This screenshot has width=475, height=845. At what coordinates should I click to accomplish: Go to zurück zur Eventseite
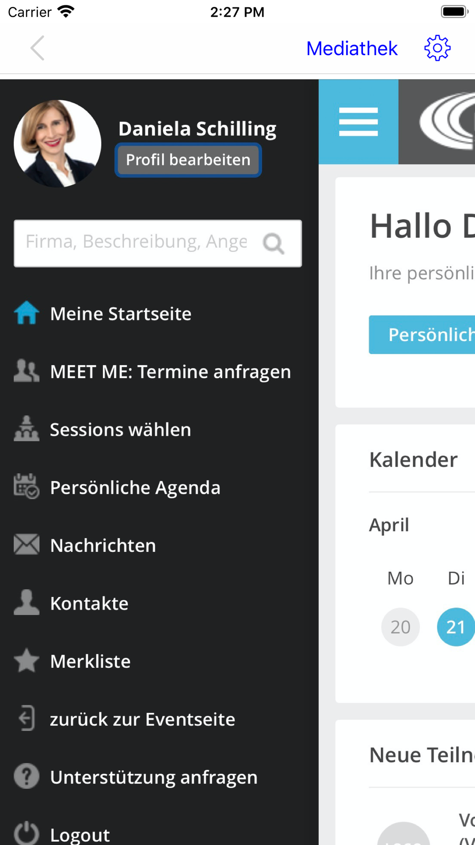[142, 720]
